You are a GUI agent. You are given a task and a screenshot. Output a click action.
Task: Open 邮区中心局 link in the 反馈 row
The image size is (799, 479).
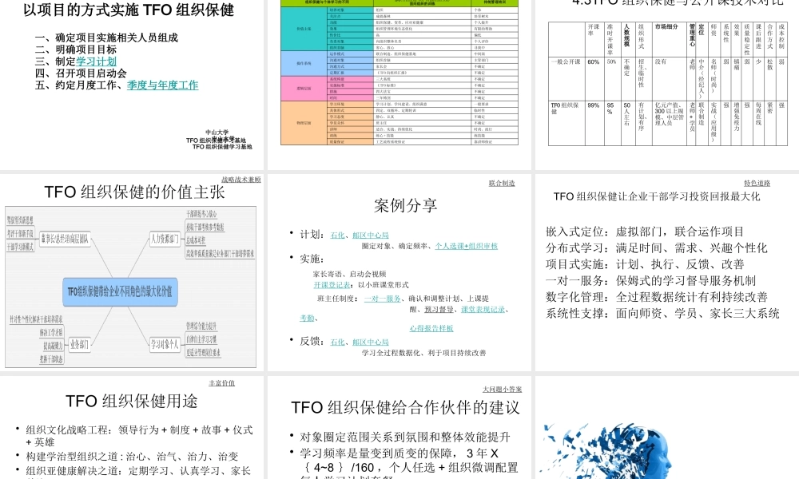[371, 342]
